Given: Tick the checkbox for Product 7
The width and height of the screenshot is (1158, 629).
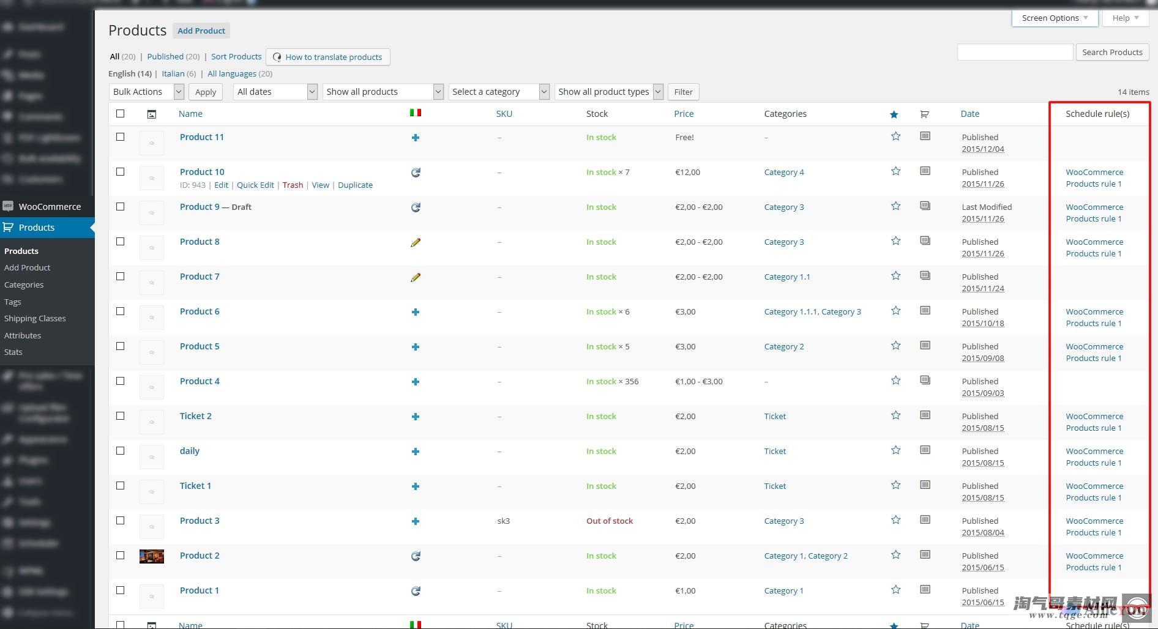Looking at the screenshot, I should pyautogui.click(x=121, y=276).
